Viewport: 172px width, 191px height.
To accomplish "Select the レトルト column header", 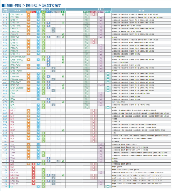I will click(33, 12).
